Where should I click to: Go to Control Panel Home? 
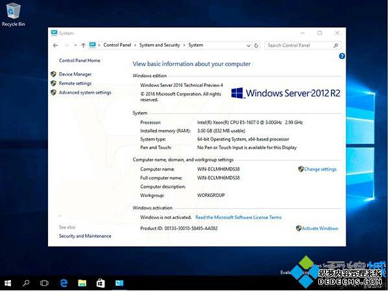80,60
